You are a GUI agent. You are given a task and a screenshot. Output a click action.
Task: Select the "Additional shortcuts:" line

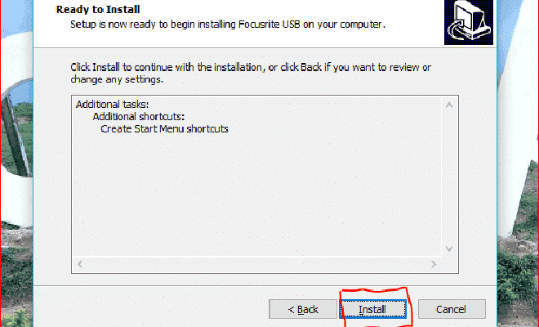pos(139,117)
